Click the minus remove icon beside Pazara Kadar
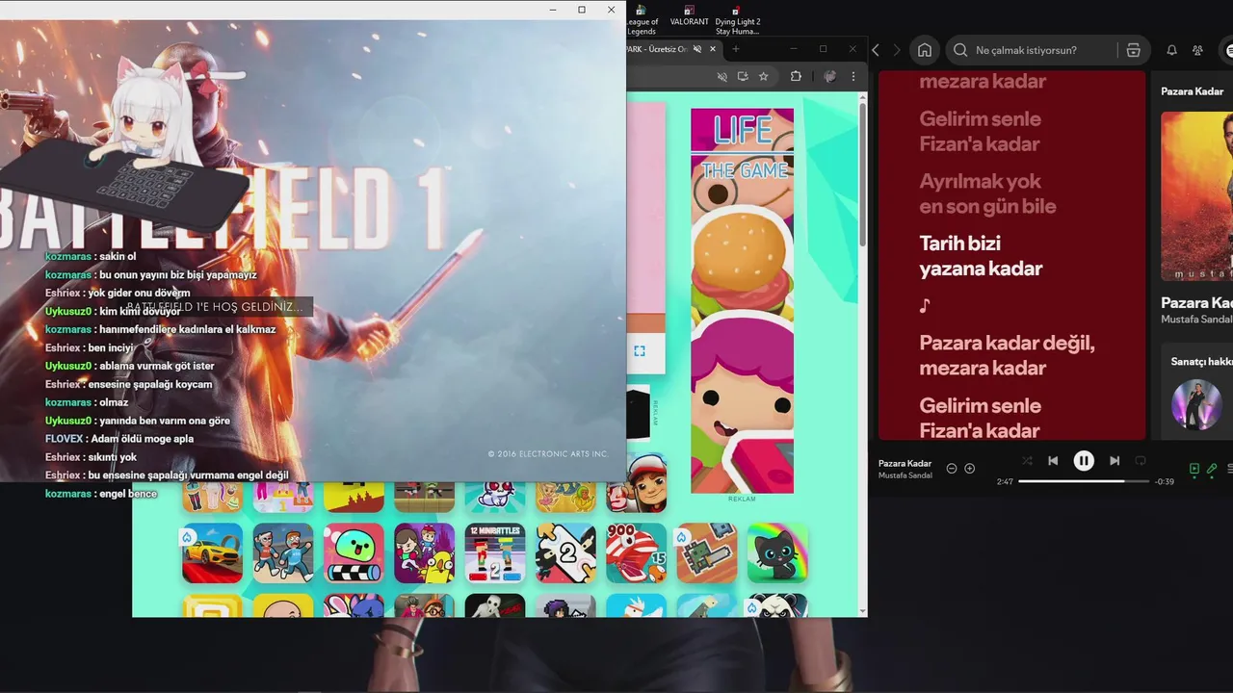 952,469
